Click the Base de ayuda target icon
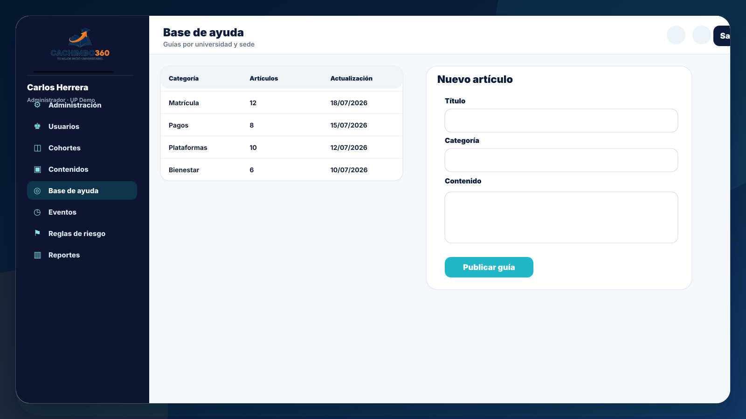The height and width of the screenshot is (419, 746). [37, 191]
